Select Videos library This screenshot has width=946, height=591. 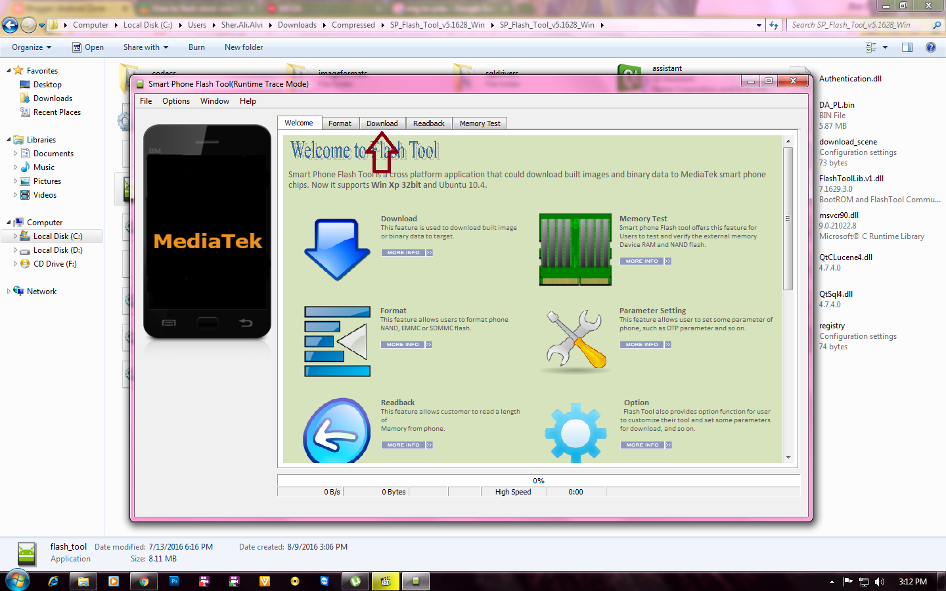(x=45, y=195)
